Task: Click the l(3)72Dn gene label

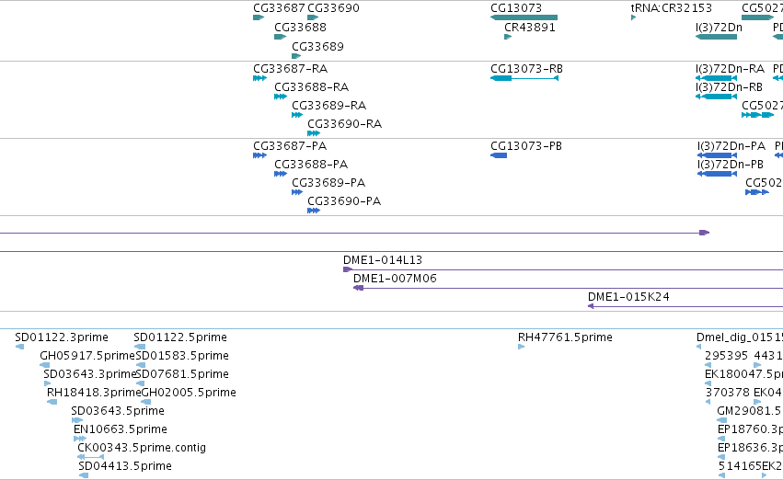Action: 719,28
